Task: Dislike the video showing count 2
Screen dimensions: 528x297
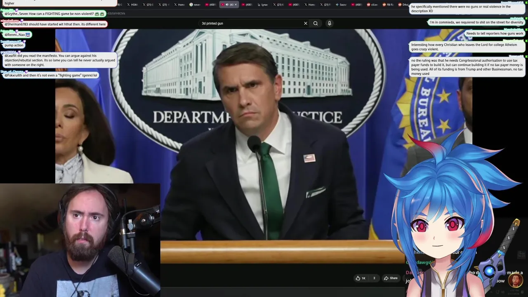Action: tap(374, 278)
